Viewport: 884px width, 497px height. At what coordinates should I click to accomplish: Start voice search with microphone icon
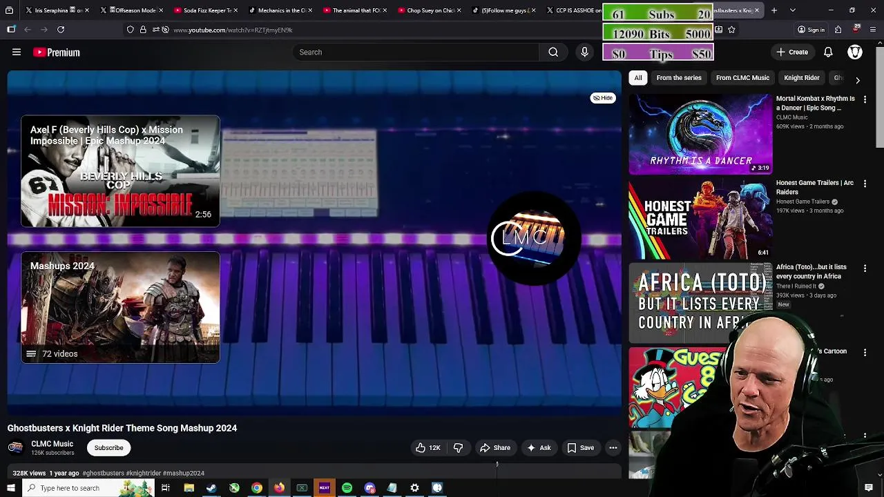click(x=584, y=52)
